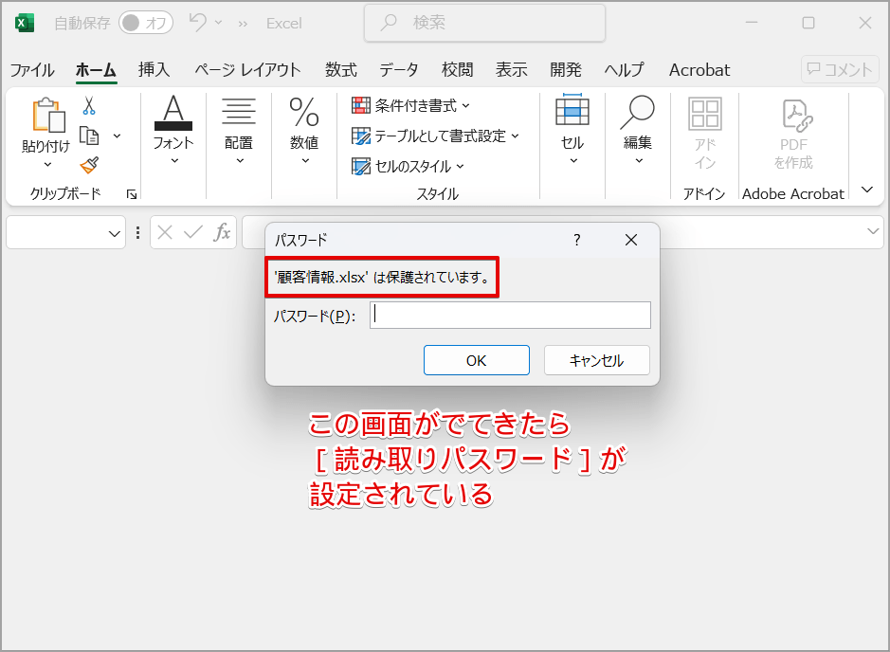
Task: Switch to the 挿入 ribbon tab
Action: click(154, 70)
